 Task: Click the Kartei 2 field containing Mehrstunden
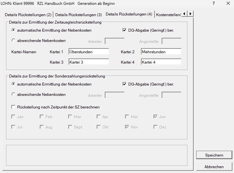[161, 52]
